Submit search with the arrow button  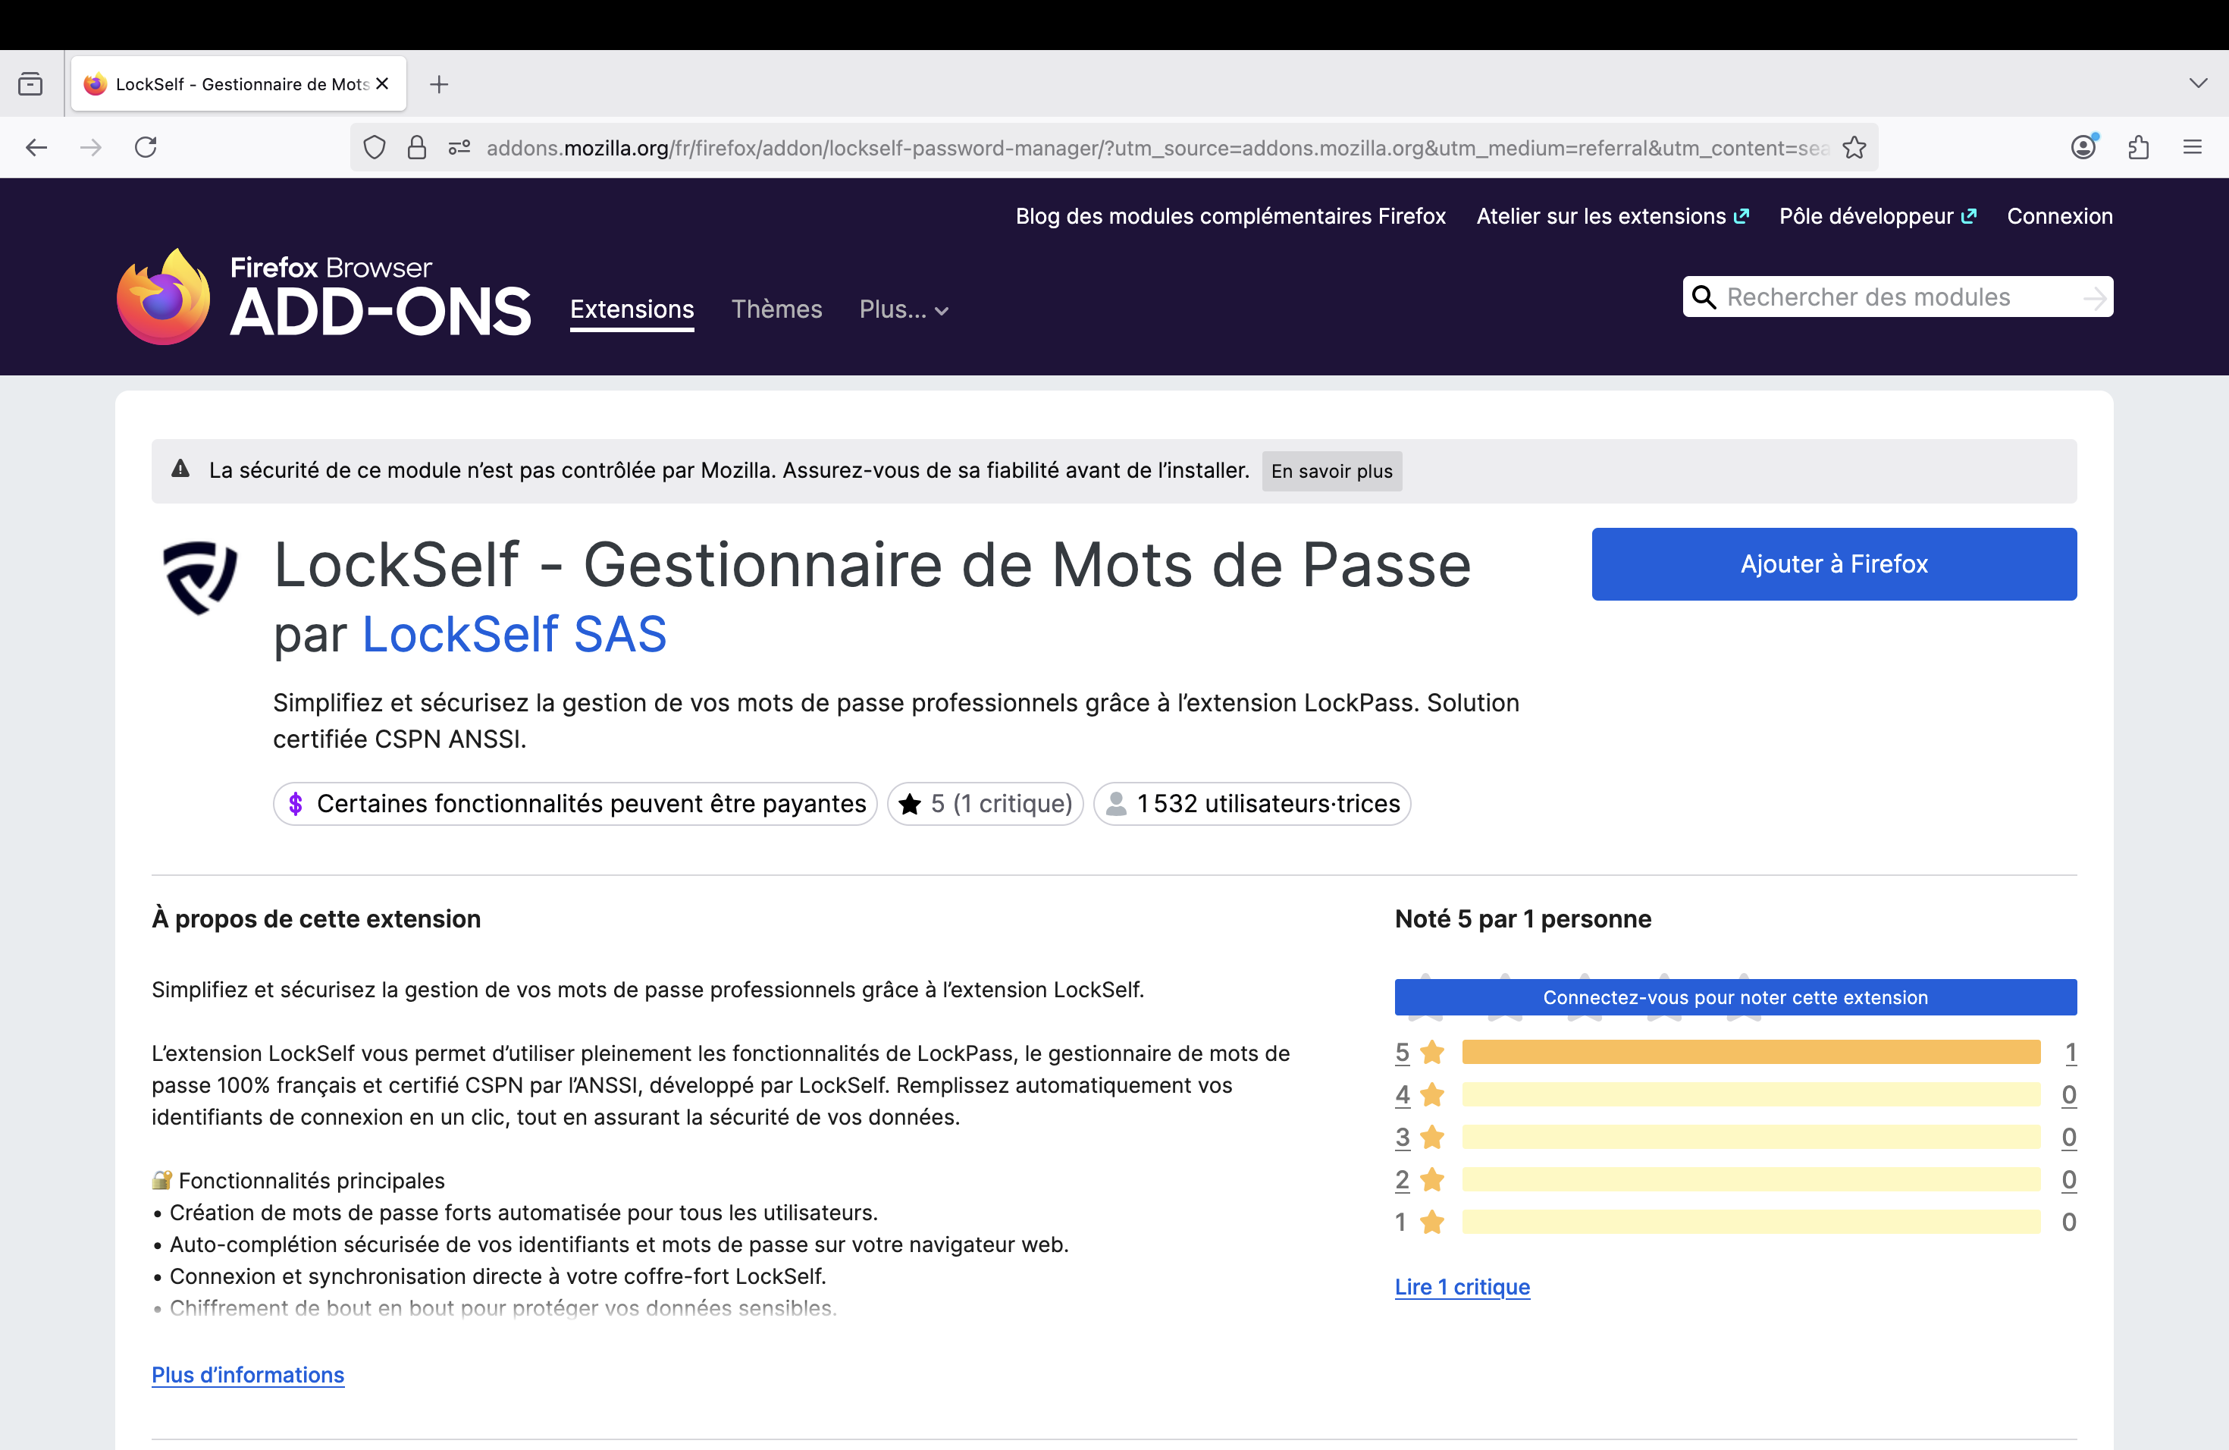[x=2095, y=298]
